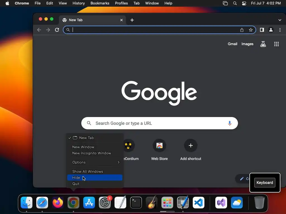Open the Search Labs flask icon
The image size is (286, 214).
[263, 44]
